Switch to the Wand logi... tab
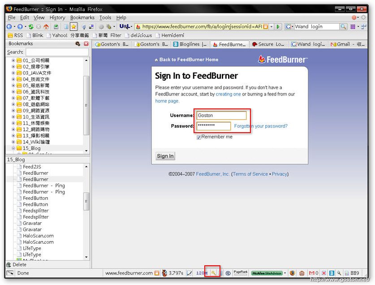375x285 pixels. 308,44
